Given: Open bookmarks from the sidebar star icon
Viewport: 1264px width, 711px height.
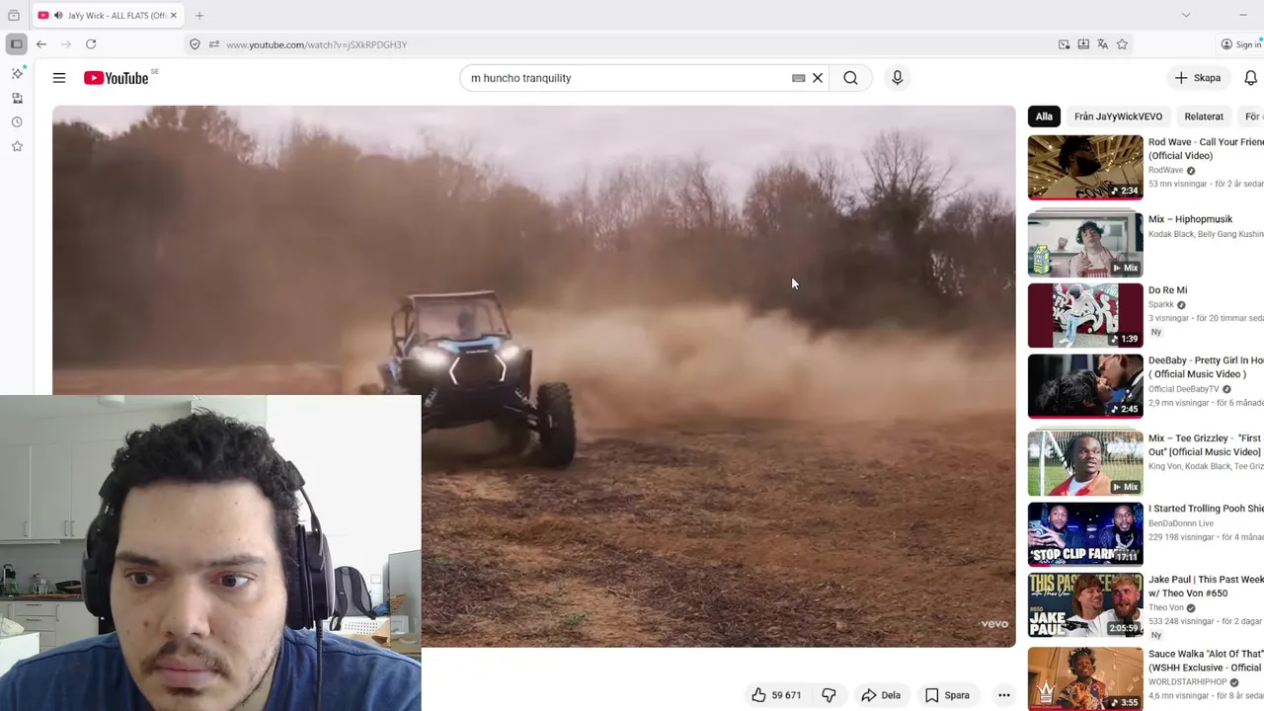Looking at the screenshot, I should (x=17, y=146).
